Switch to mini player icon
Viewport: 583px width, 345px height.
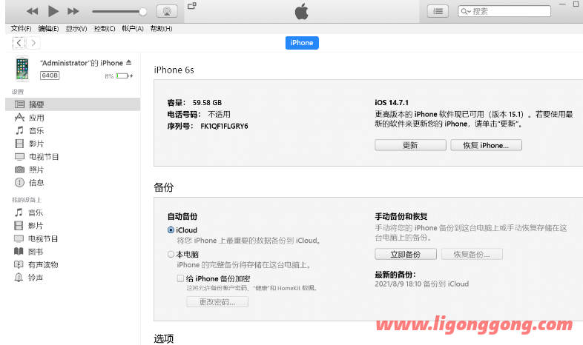coord(192,6)
